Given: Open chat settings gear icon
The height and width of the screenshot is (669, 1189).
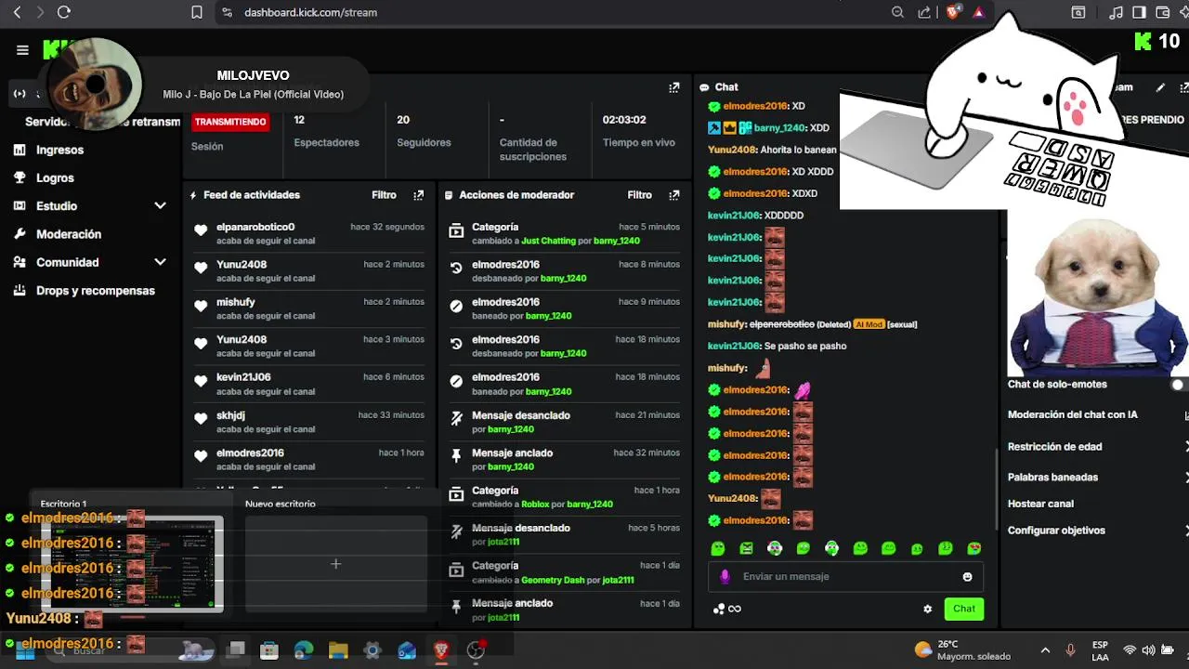Looking at the screenshot, I should tap(927, 610).
